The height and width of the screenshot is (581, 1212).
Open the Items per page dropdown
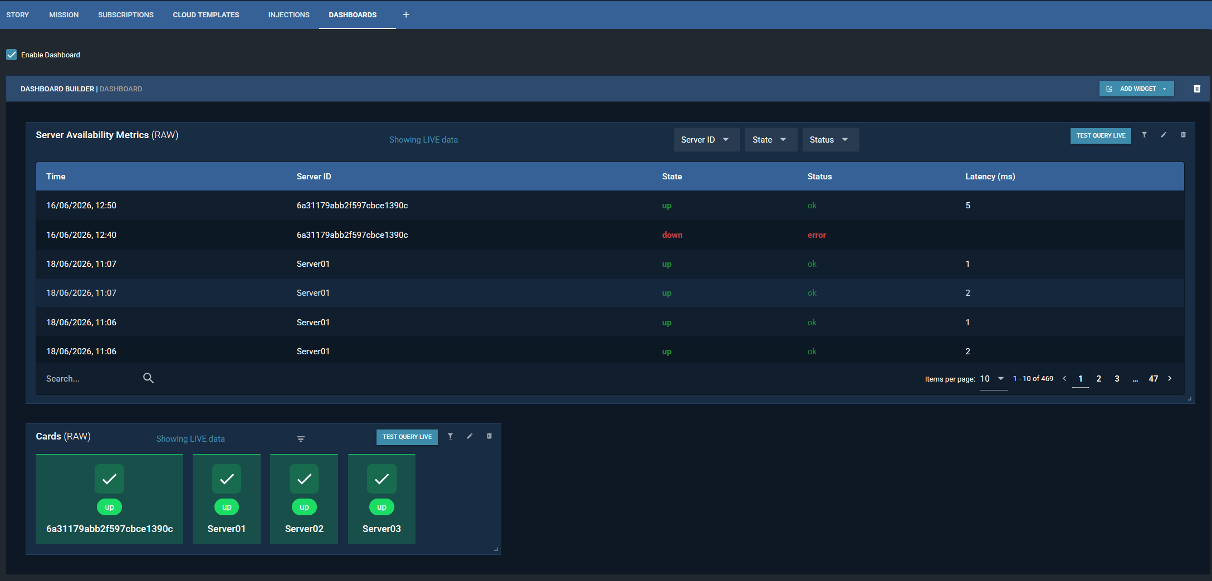[994, 379]
